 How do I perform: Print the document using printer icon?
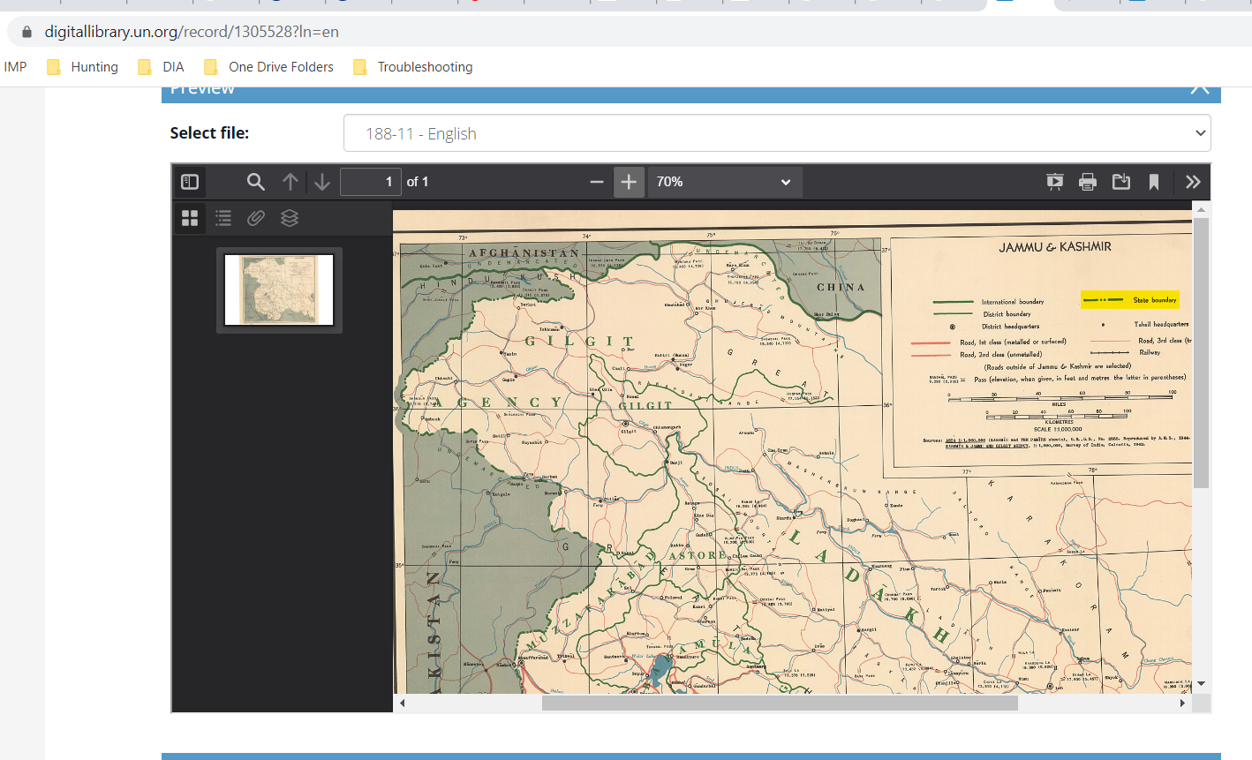tap(1088, 182)
